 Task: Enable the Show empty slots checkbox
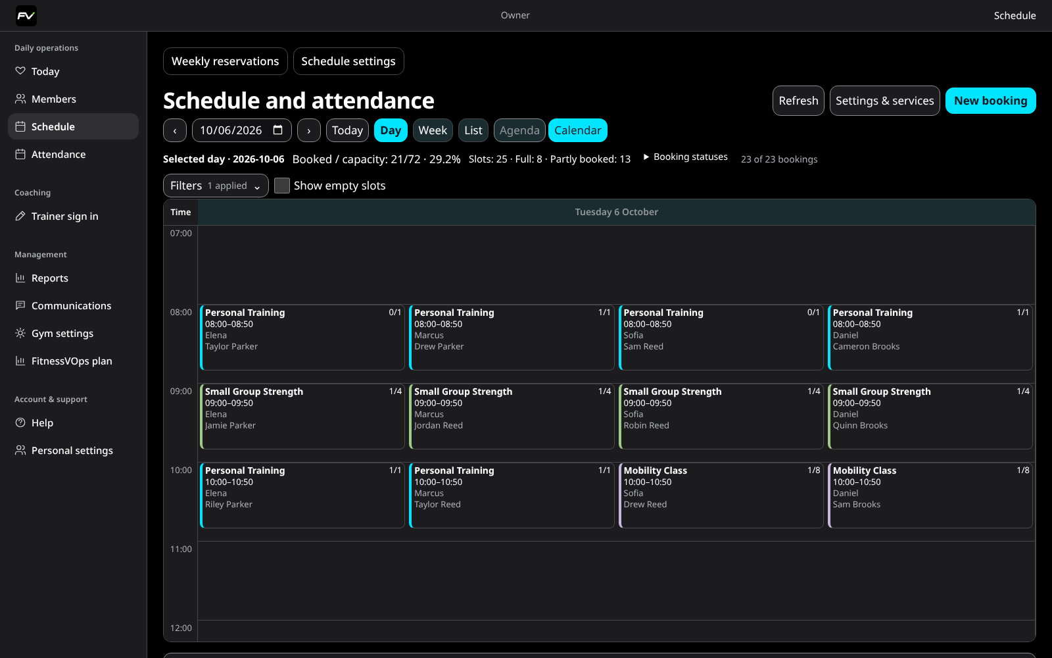pos(282,186)
